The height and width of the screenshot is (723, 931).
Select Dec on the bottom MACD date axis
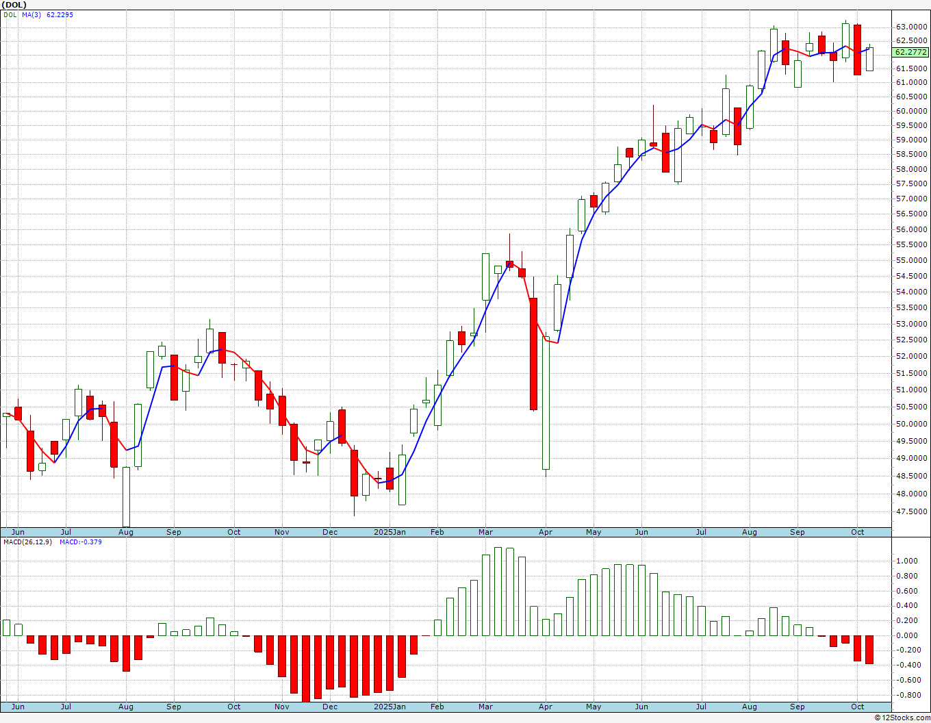[x=330, y=707]
